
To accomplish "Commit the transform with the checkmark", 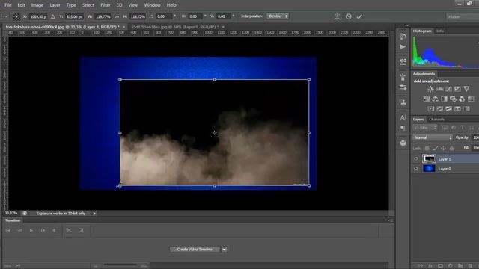I will click(359, 16).
